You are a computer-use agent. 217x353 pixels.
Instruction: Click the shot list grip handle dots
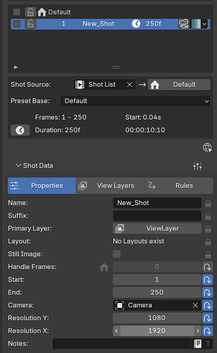tap(116, 67)
